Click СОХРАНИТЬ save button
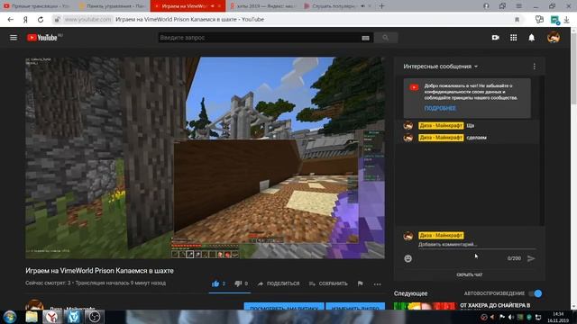The height and width of the screenshot is (324, 577). pos(328,283)
